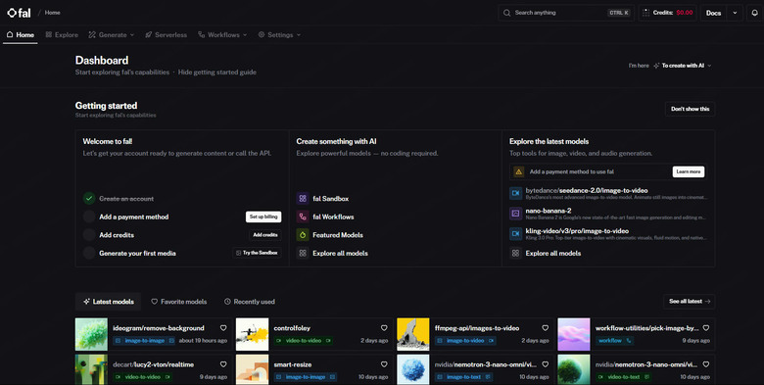Open the decart/lucy2-vton thumbnail
Image resolution: width=764 pixels, height=385 pixels.
click(91, 369)
